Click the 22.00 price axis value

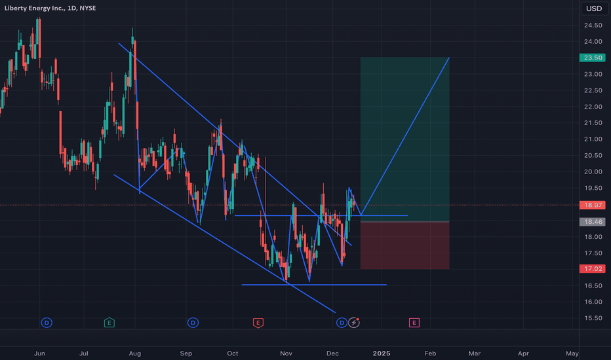[593, 107]
